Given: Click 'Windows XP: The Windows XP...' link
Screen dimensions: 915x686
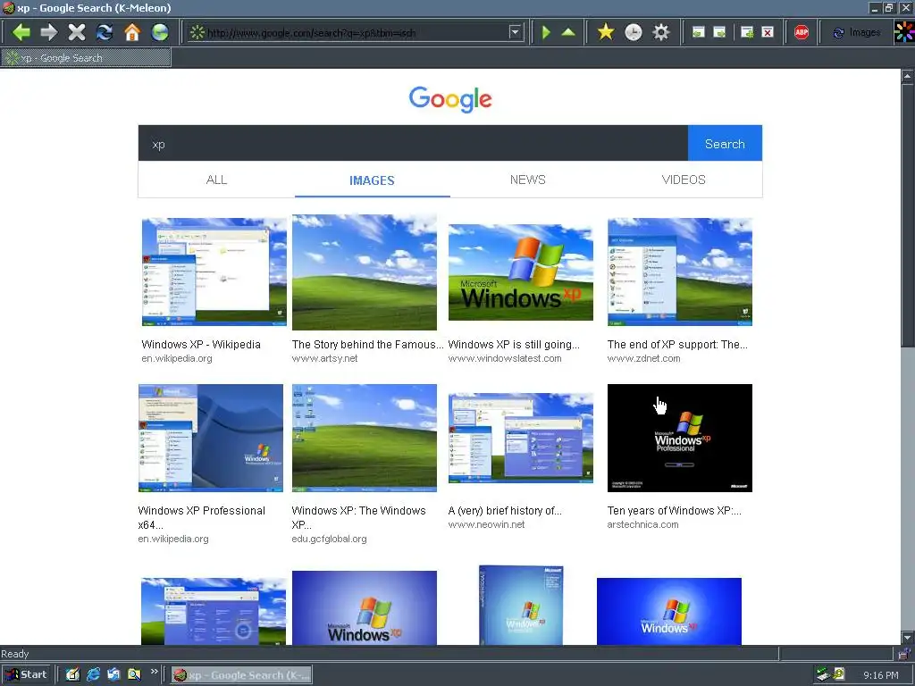Looking at the screenshot, I should pos(359,517).
